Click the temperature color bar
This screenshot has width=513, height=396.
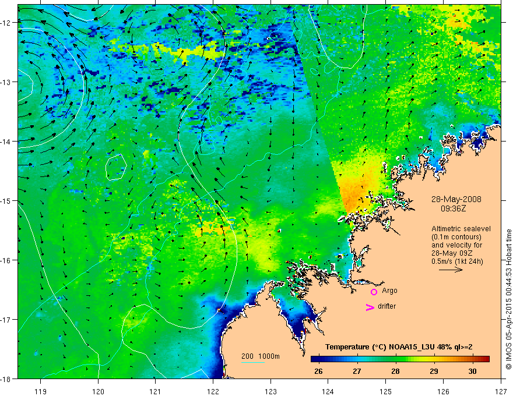[x=400, y=359]
